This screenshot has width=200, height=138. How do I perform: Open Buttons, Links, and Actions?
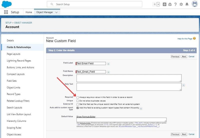click(20, 67)
